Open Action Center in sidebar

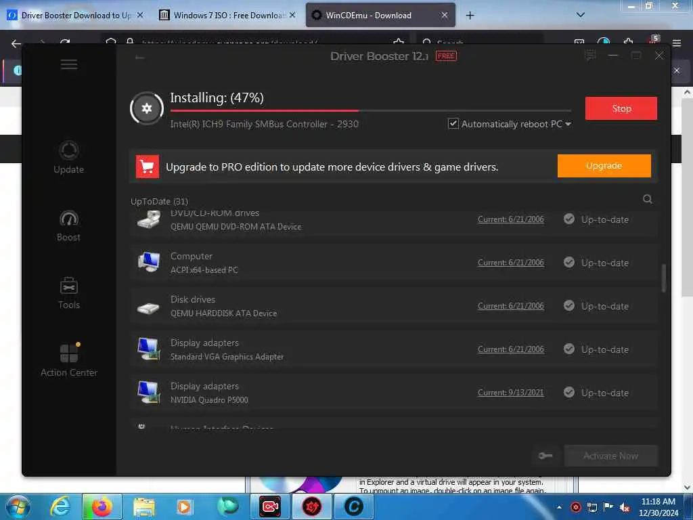pos(69,360)
